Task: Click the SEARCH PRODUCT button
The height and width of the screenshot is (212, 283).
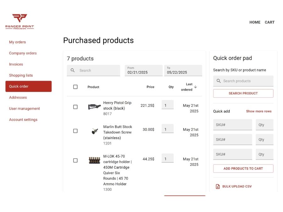Action: coord(243,93)
